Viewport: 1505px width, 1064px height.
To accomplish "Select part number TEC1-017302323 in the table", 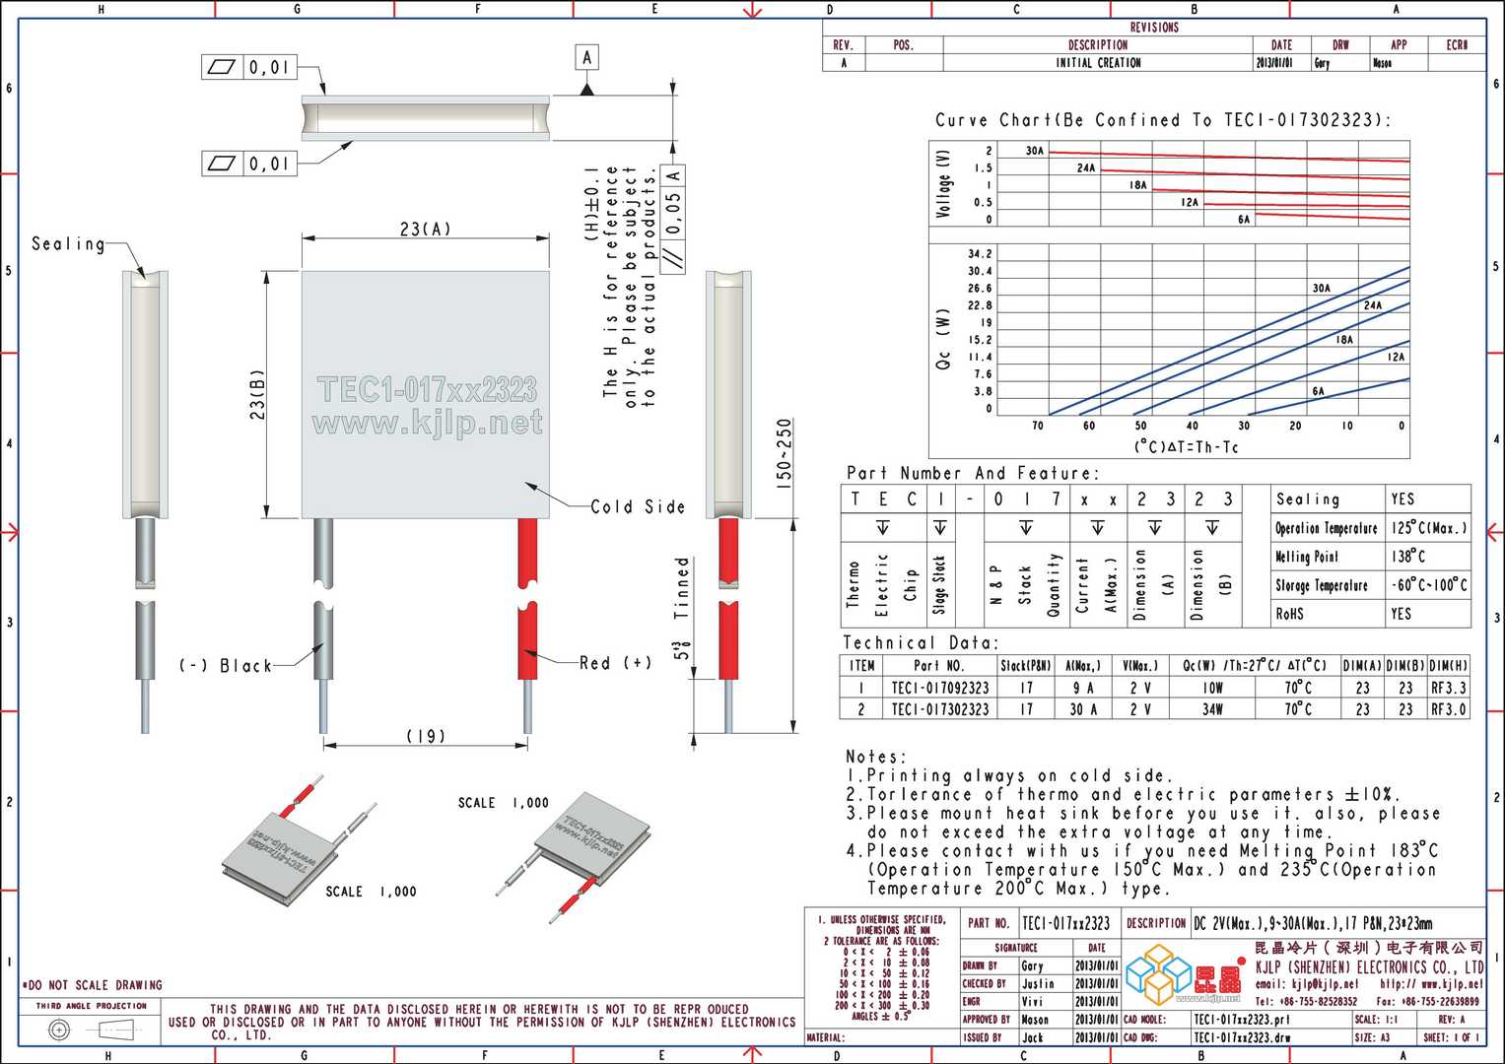I will click(x=940, y=709).
